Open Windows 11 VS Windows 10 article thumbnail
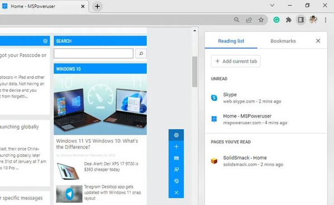The height and width of the screenshot is (205, 334). [100, 104]
